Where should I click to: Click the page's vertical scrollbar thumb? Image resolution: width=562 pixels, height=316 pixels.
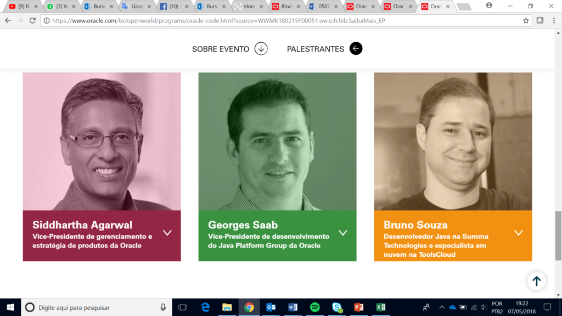point(558,236)
